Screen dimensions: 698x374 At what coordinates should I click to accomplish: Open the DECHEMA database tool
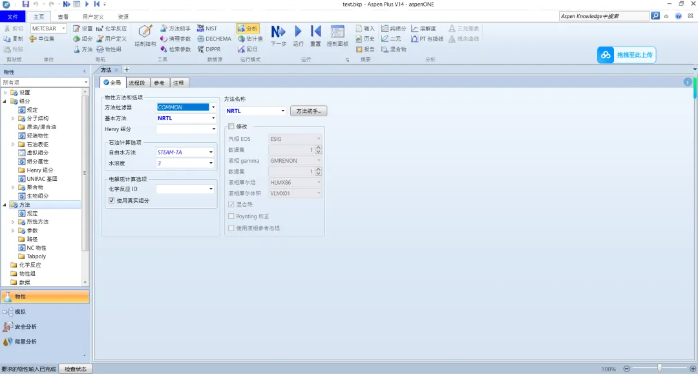(x=214, y=39)
